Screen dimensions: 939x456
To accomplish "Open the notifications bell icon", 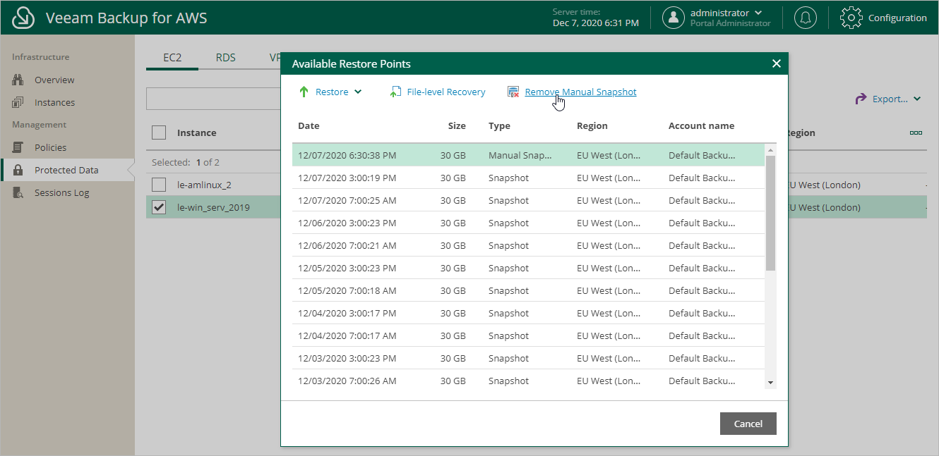I will (806, 18).
